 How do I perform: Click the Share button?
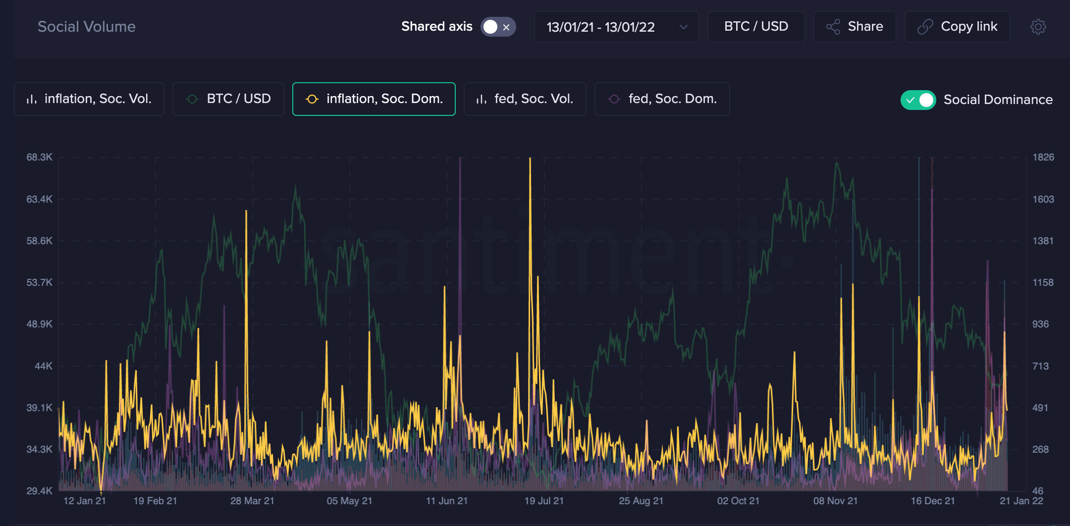(855, 27)
